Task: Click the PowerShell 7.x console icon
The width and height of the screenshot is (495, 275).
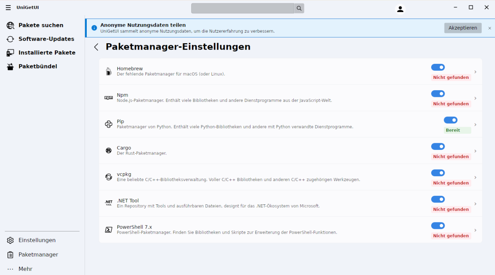Action: point(109,230)
